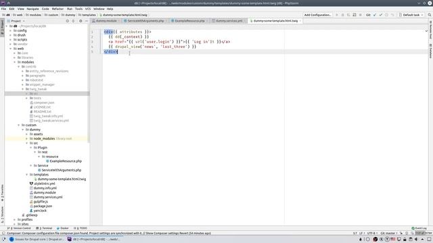
Task: Open Project panel settings gear
Action: point(81,21)
